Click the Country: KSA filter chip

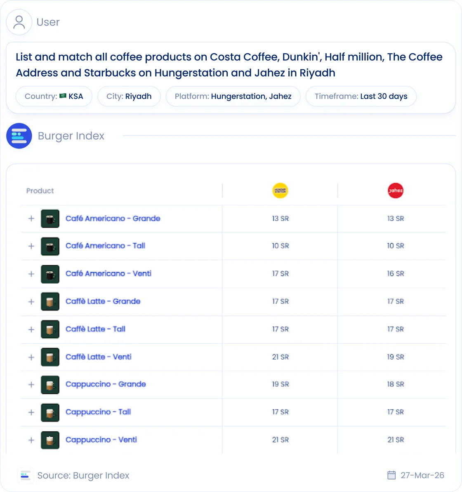54,97
